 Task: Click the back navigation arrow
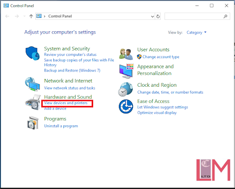pyautogui.click(x=7, y=16)
